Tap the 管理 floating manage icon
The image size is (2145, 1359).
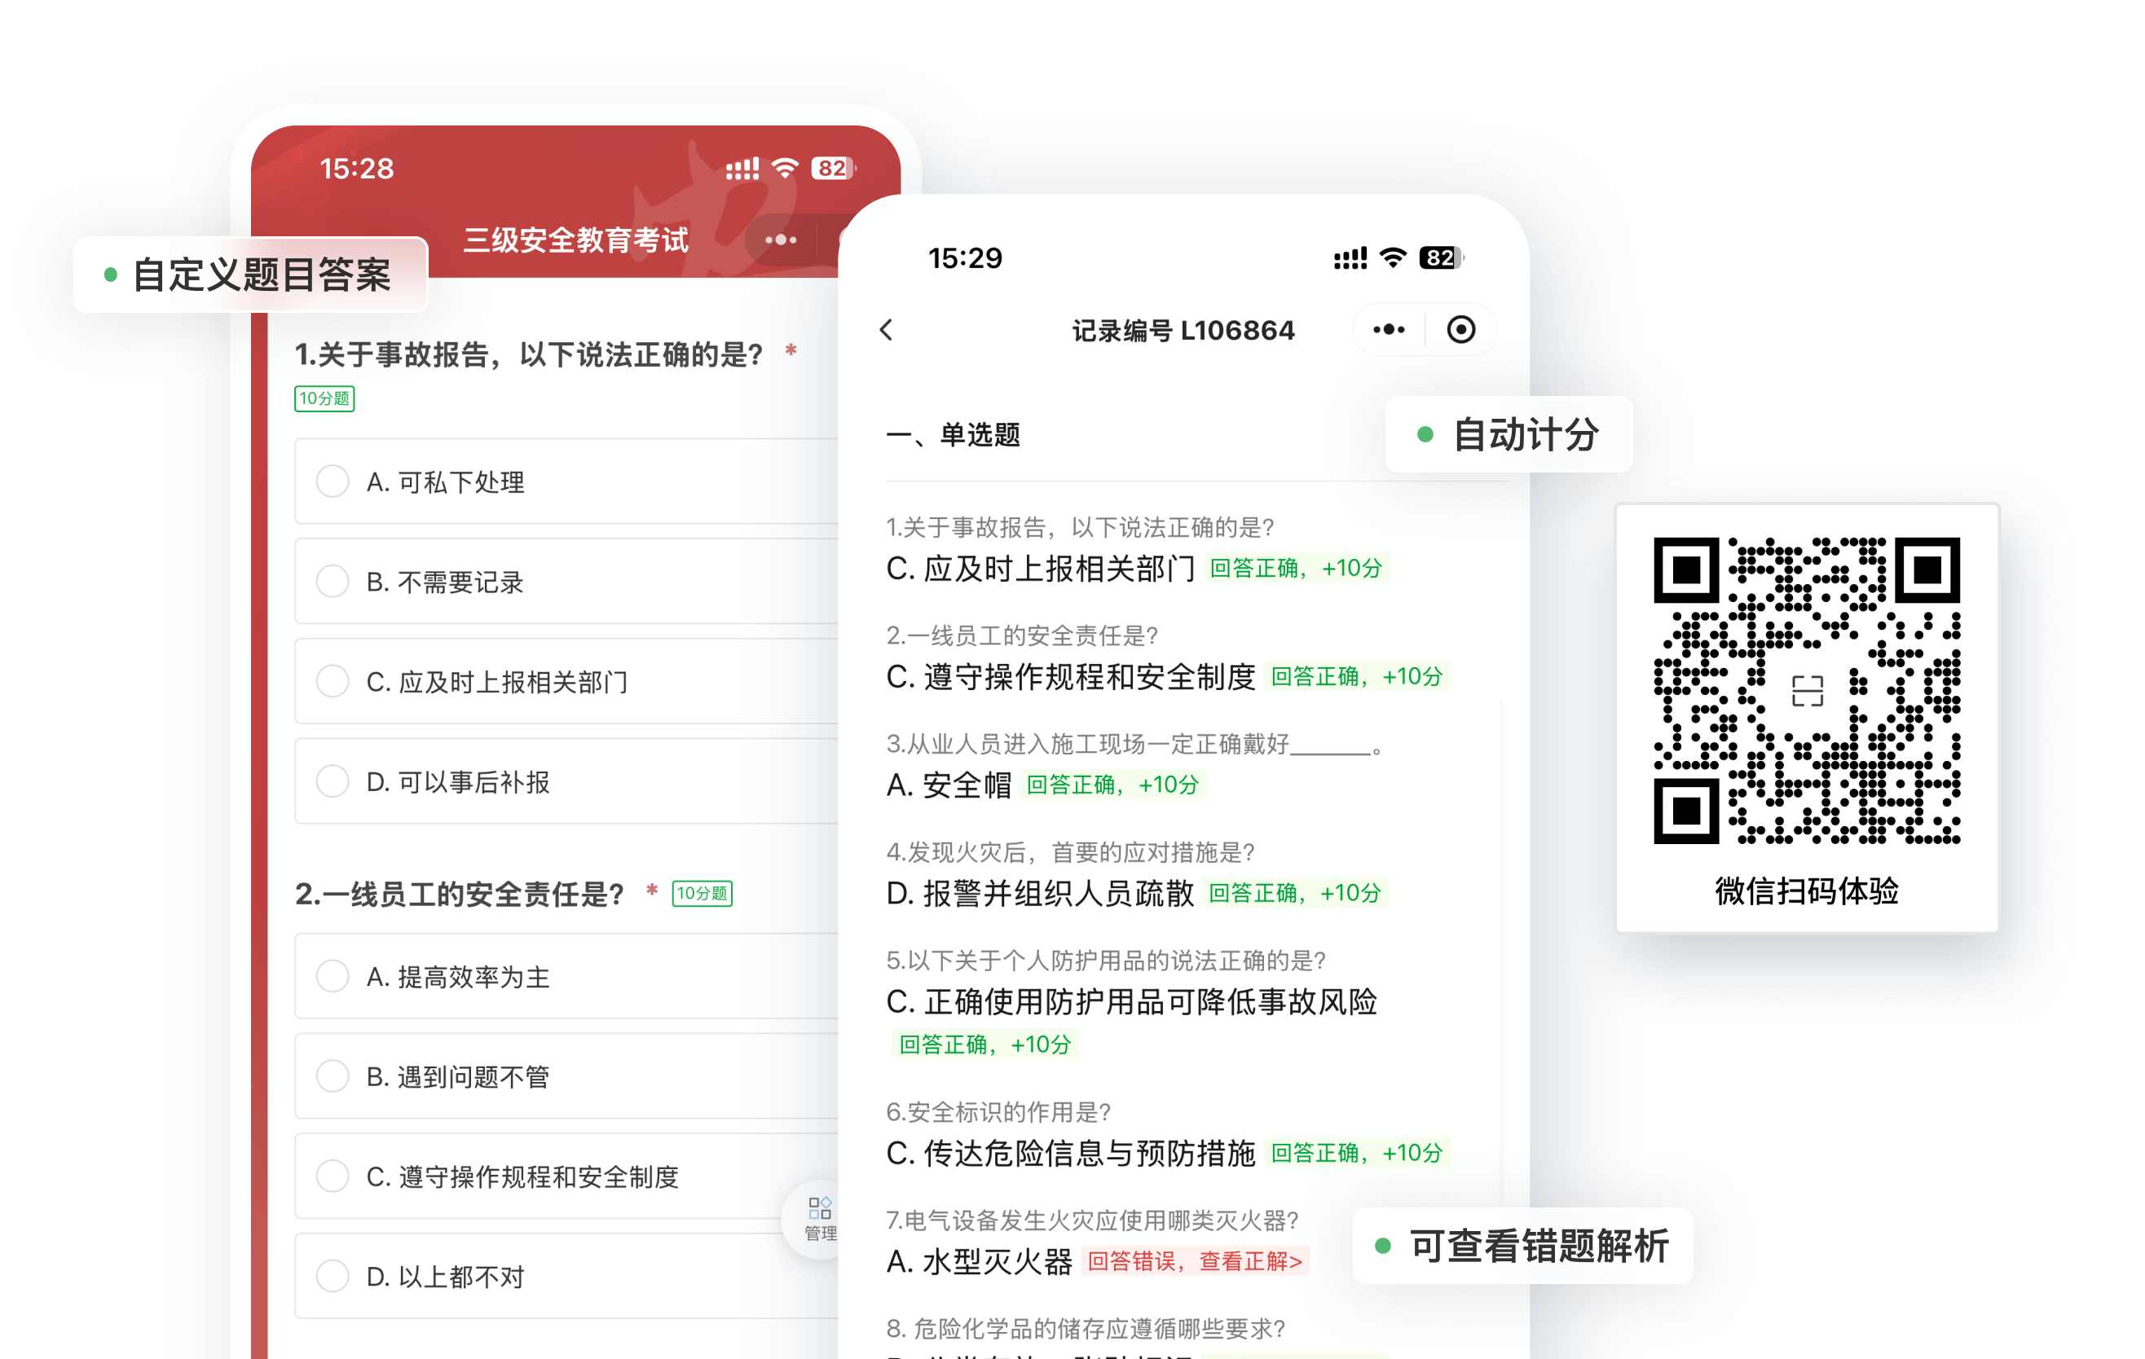pyautogui.click(x=820, y=1219)
